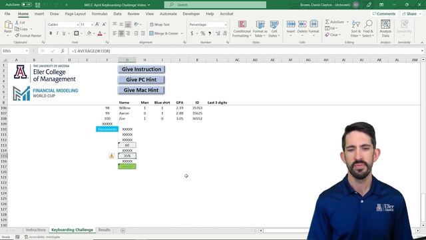Apply the Fill Color bucket

point(89,33)
